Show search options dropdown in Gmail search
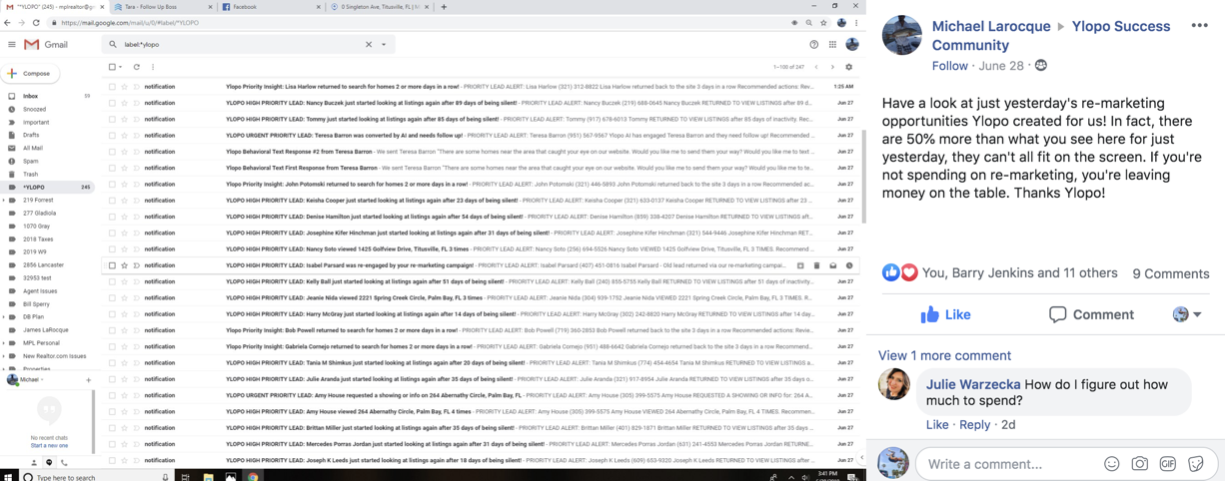The width and height of the screenshot is (1225, 481). tap(384, 45)
